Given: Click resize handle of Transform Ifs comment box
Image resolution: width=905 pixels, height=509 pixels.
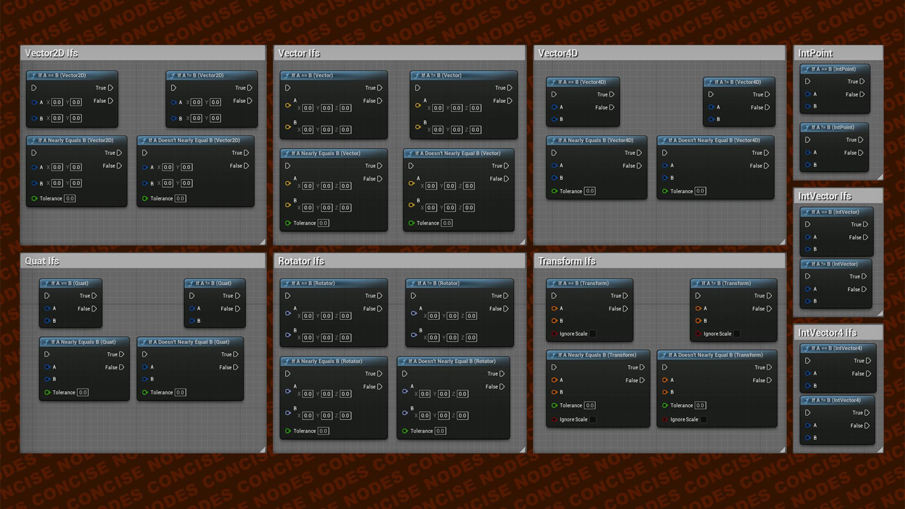Looking at the screenshot, I should pos(782,450).
